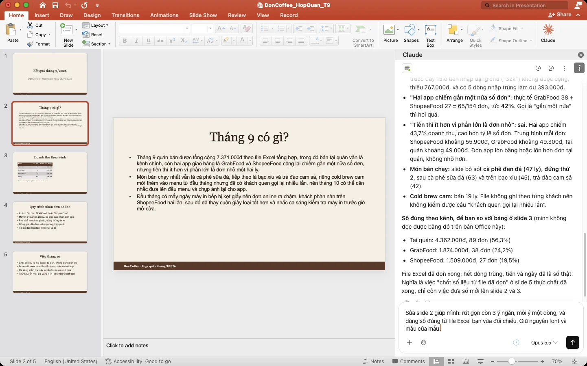Fit slide to window icon
The width and height of the screenshot is (587, 366).
click(575, 361)
